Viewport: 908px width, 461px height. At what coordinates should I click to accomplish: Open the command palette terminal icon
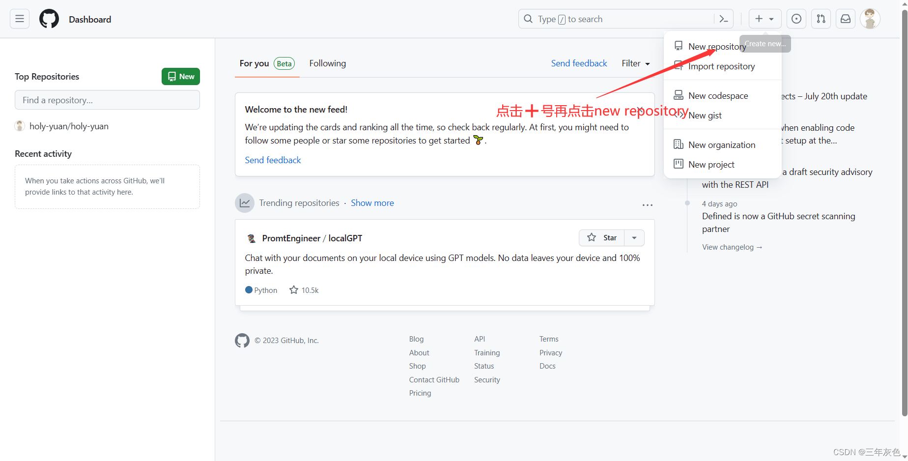tap(723, 19)
